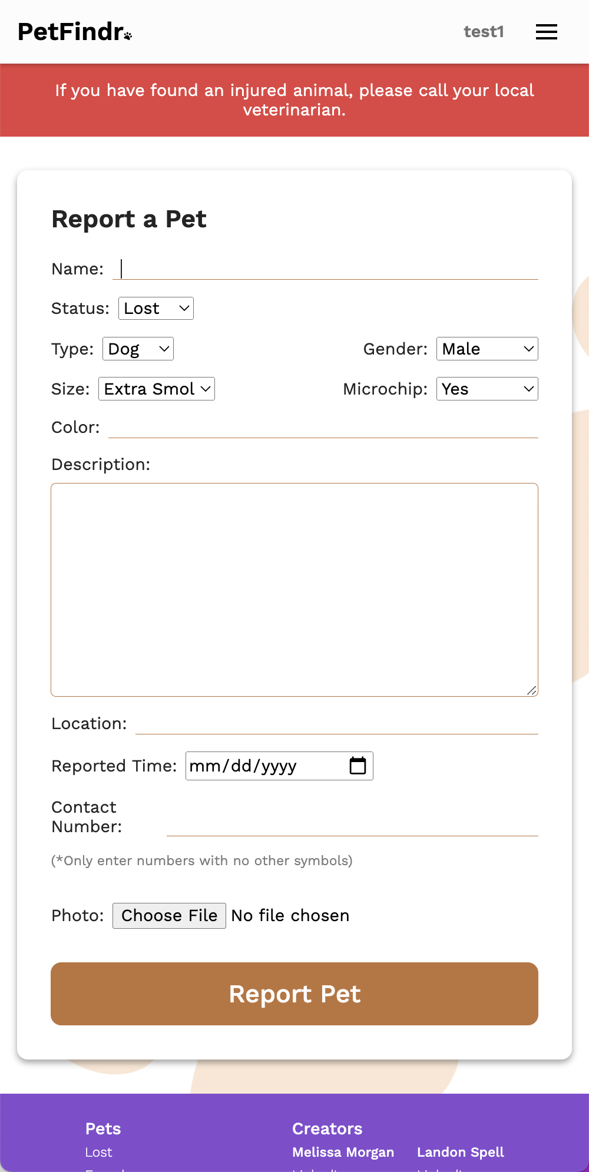
Task: Click the PetFindr logo
Action: [x=75, y=32]
